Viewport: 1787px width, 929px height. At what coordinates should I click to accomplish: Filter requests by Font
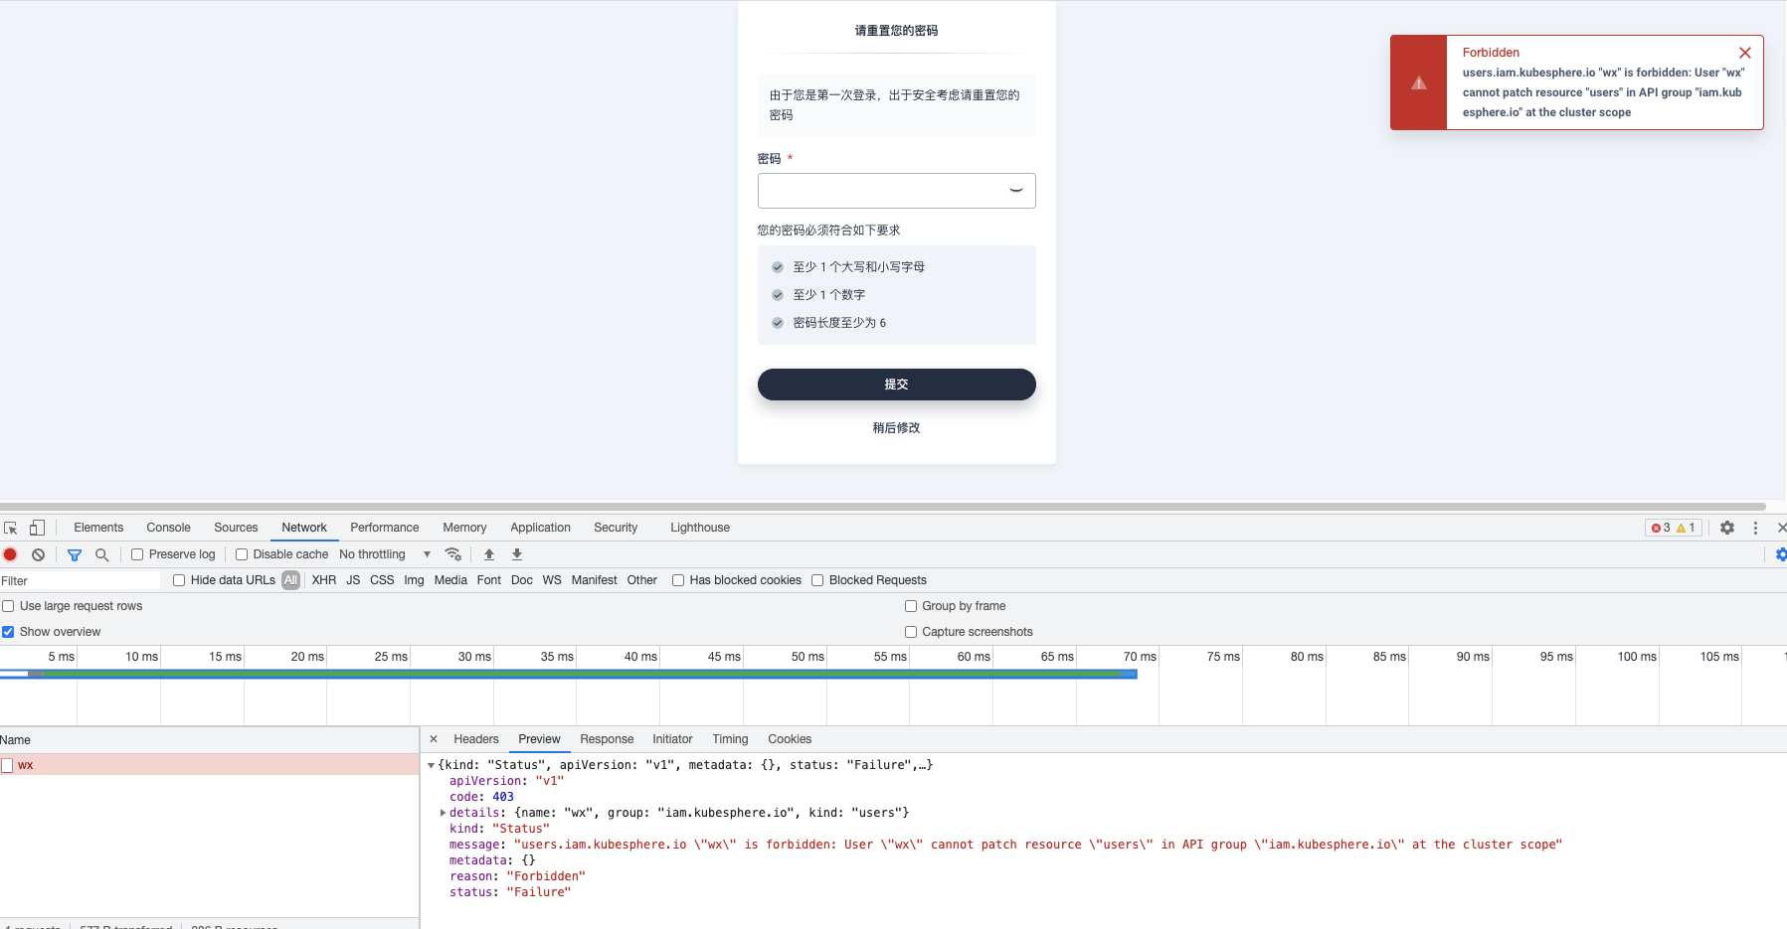[489, 580]
